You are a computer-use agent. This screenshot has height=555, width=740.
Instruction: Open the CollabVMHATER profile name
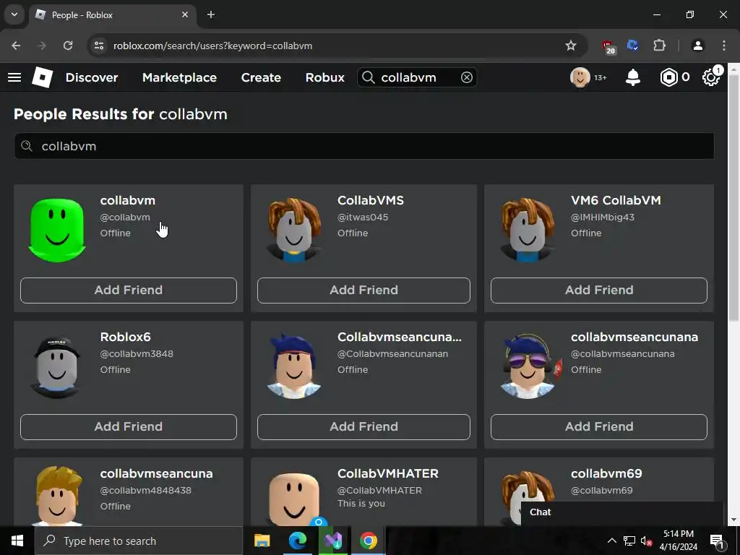coord(388,473)
